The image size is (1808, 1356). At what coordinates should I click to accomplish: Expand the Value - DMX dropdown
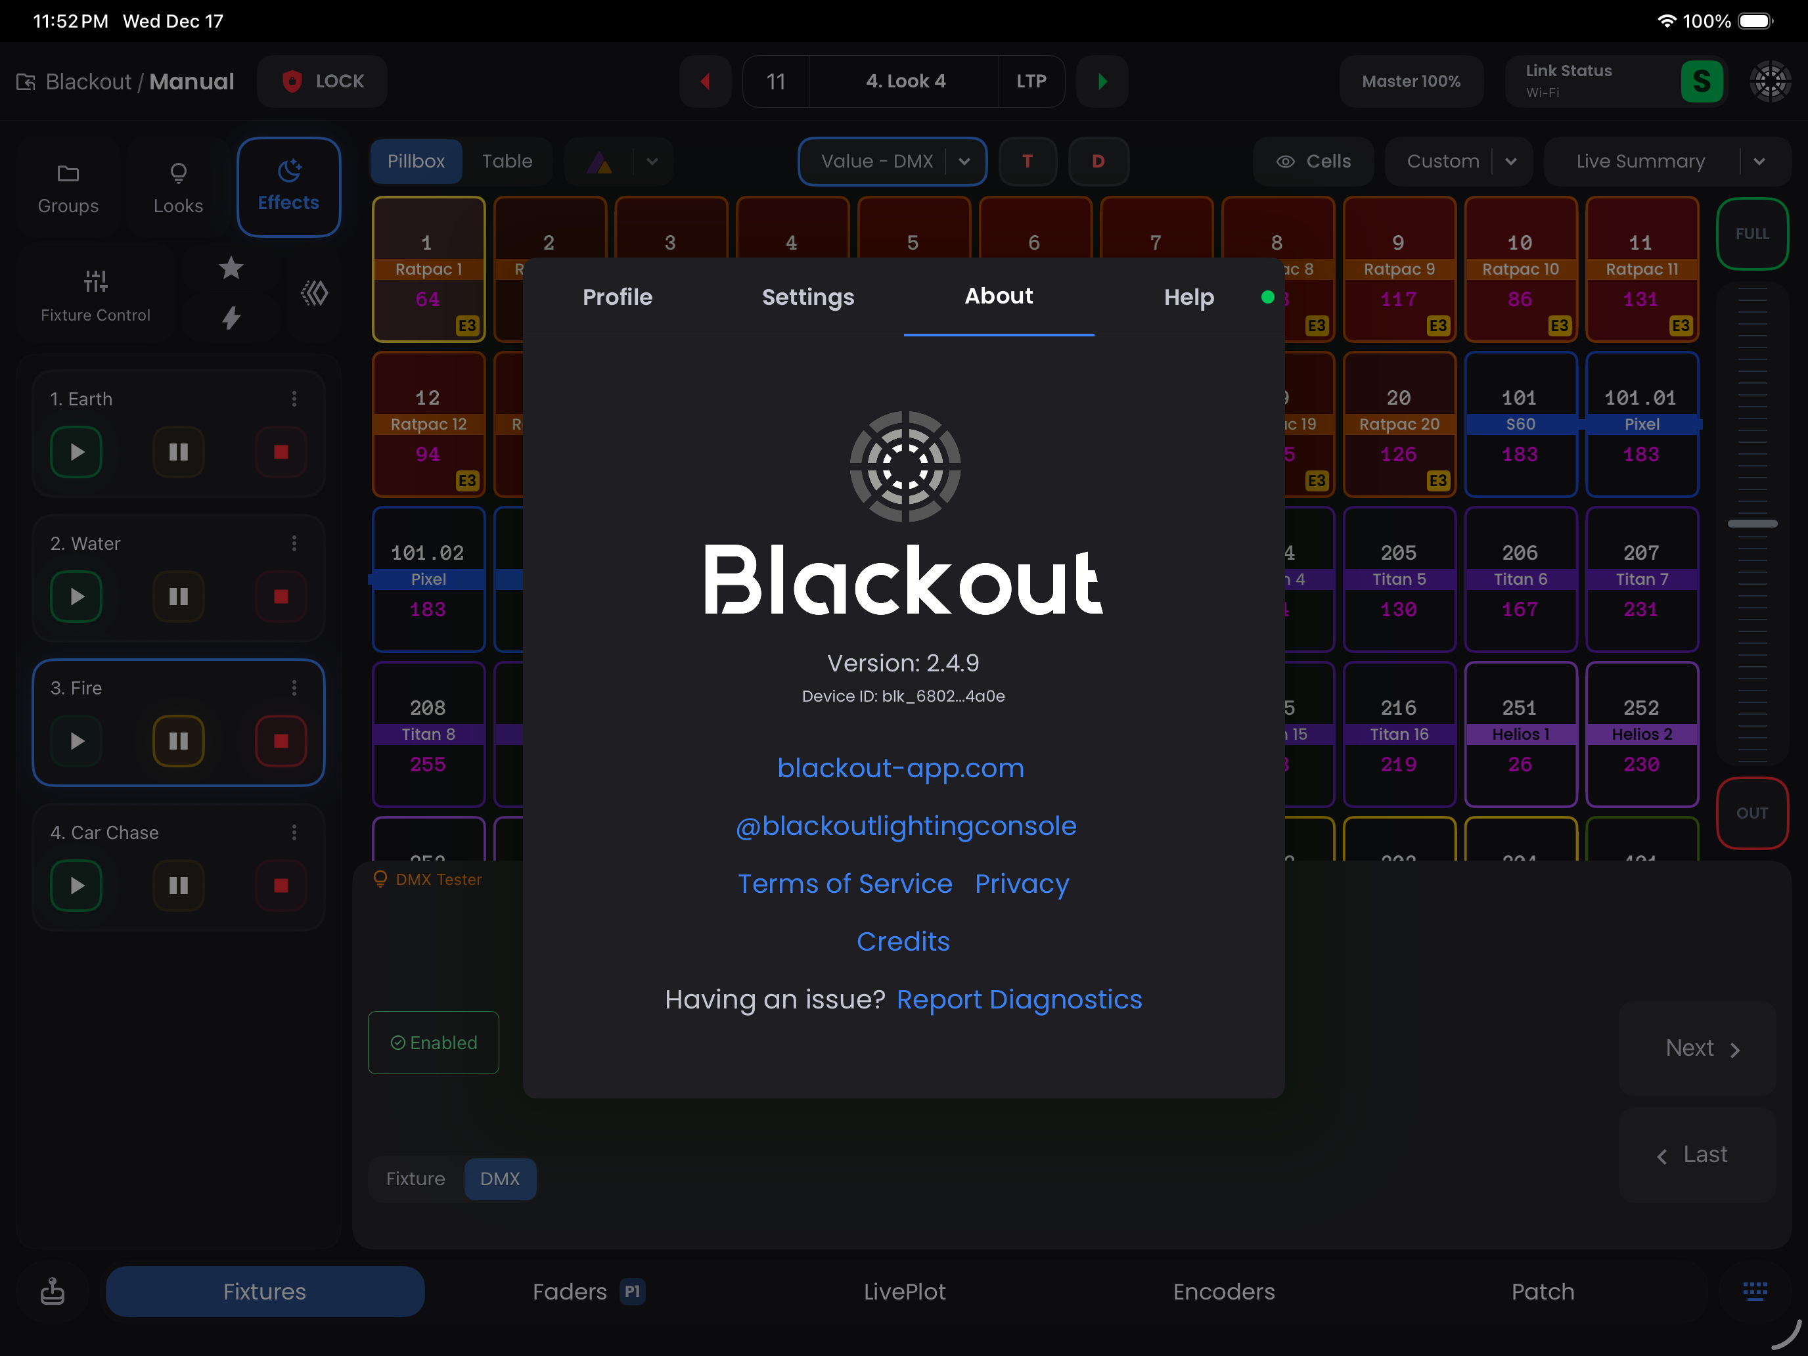tap(964, 161)
